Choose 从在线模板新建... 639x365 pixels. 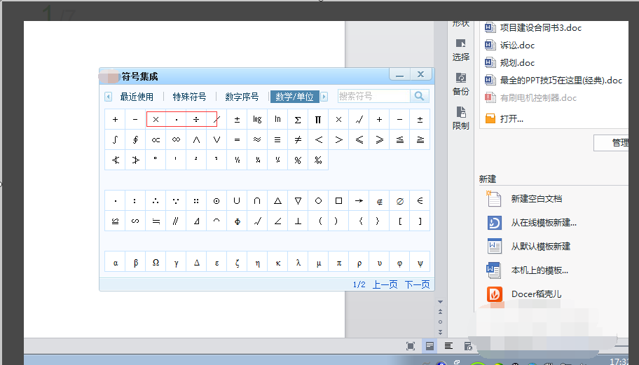[x=532, y=223]
